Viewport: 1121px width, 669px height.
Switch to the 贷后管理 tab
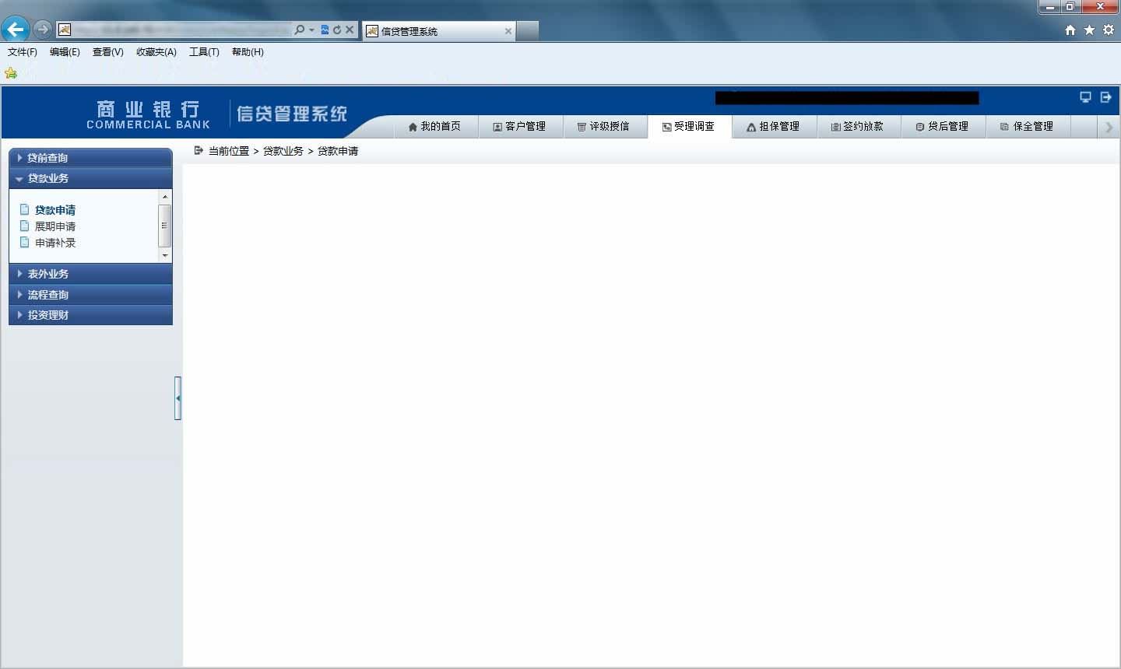(x=943, y=127)
